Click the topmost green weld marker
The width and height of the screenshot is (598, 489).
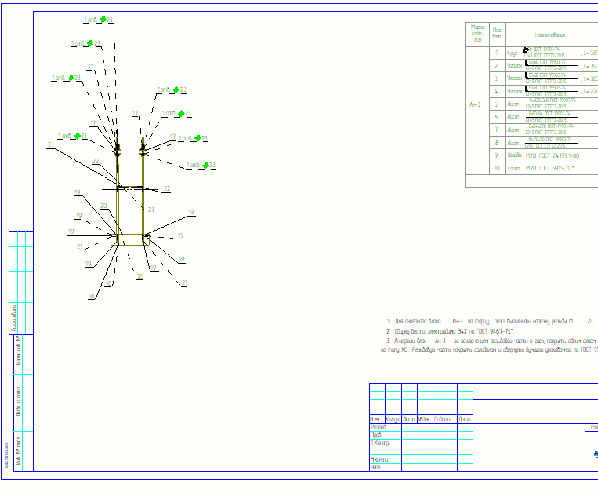tap(102, 20)
